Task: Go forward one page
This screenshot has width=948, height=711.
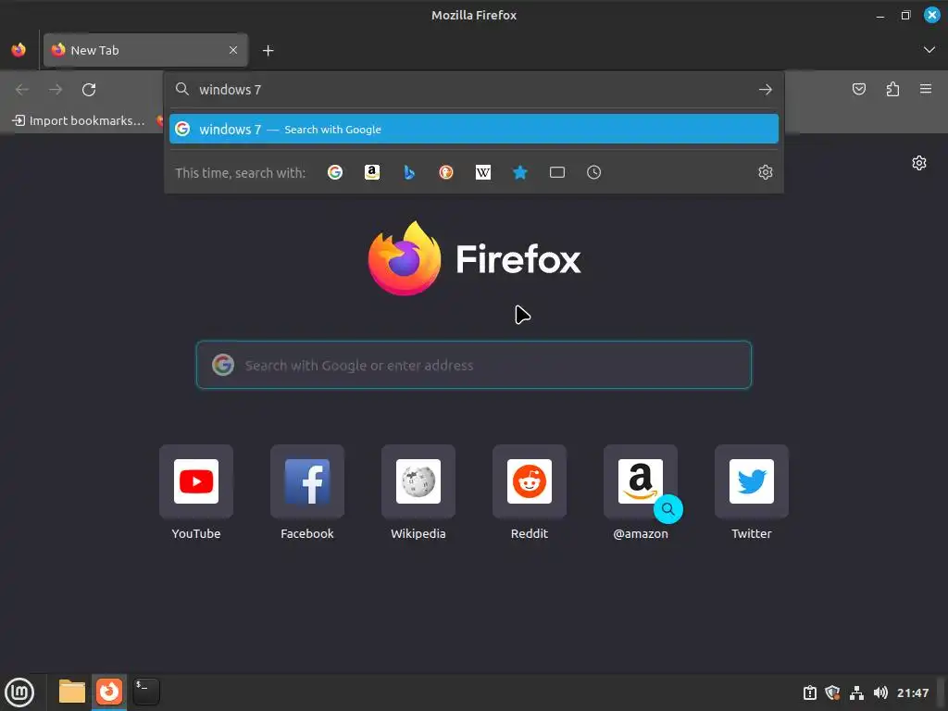Action: pyautogui.click(x=56, y=90)
